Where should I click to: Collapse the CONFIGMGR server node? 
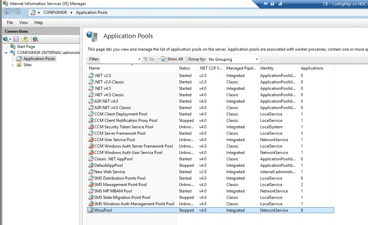coord(6,52)
